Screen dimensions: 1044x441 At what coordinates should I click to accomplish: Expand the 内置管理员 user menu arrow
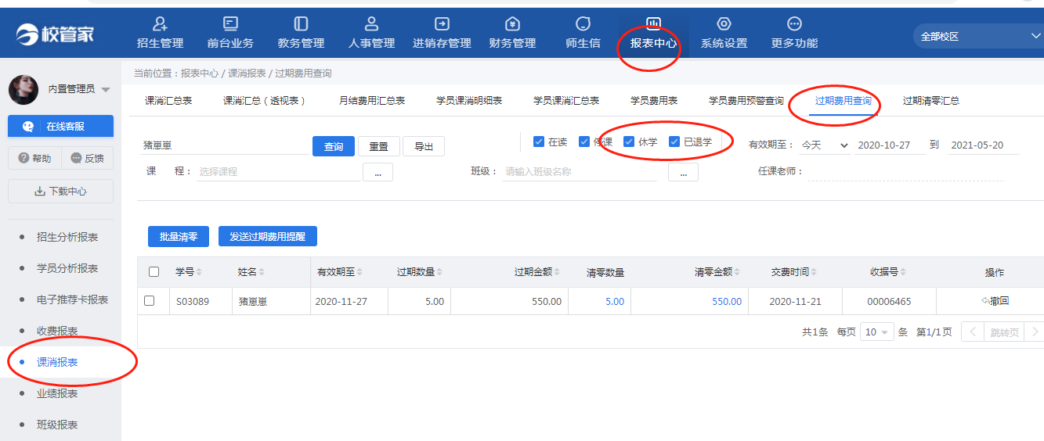click(x=106, y=89)
